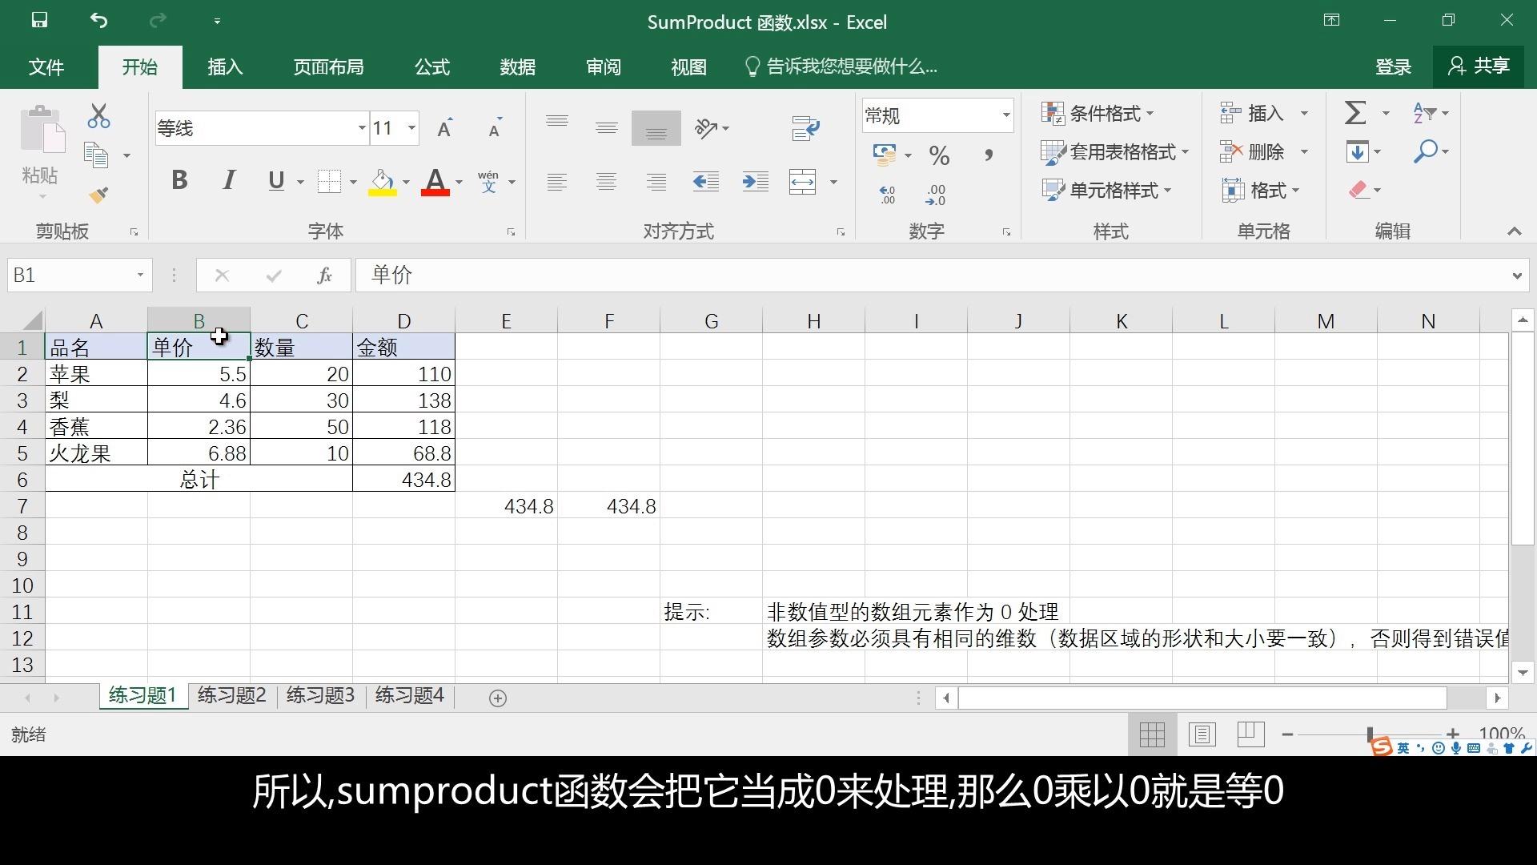Open the 文件 menu
The width and height of the screenshot is (1537, 865).
tap(46, 66)
